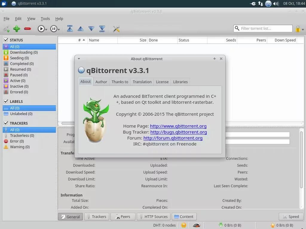The height and width of the screenshot is (229, 306).
Task: Click the Resume play button in toolbar
Action: (41, 29)
